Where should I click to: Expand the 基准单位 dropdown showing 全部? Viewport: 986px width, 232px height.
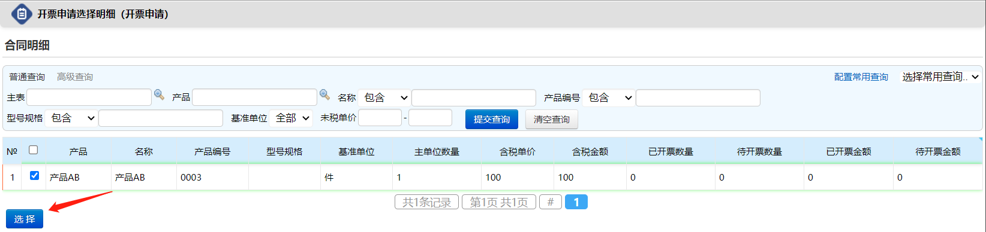291,118
